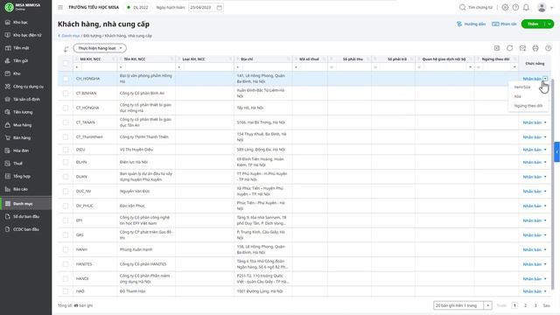This screenshot has width=560, height=315.
Task: Click the export icon above table
Action: coord(497,48)
